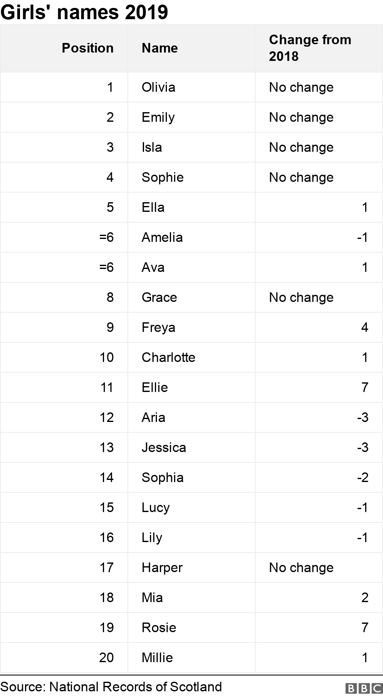Click the name Emily
This screenshot has width=383, height=698.
click(x=158, y=117)
